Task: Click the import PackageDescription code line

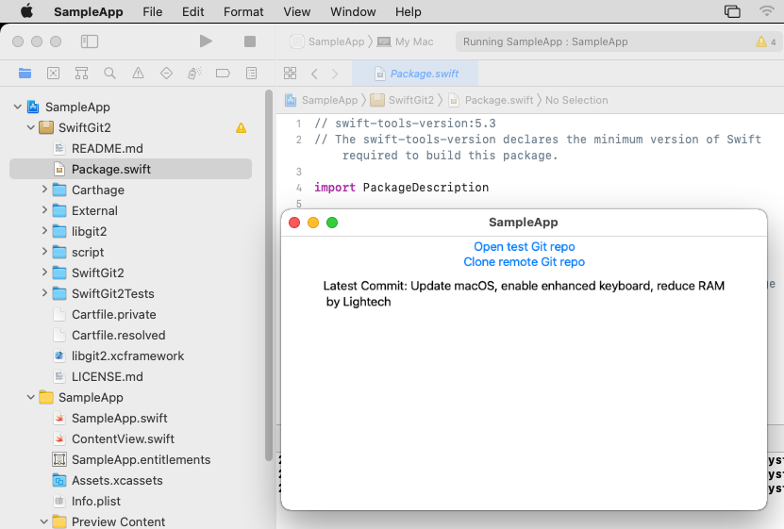Action: tap(402, 188)
